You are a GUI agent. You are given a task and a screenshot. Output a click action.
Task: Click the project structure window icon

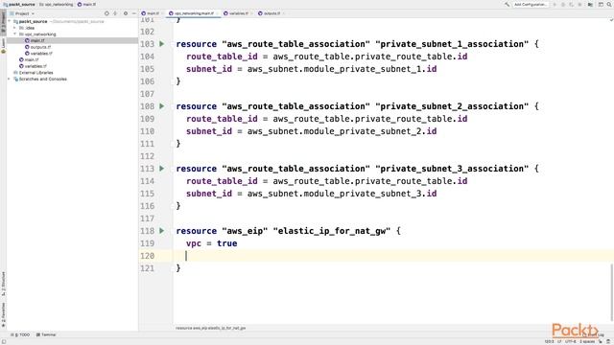tap(601, 4)
